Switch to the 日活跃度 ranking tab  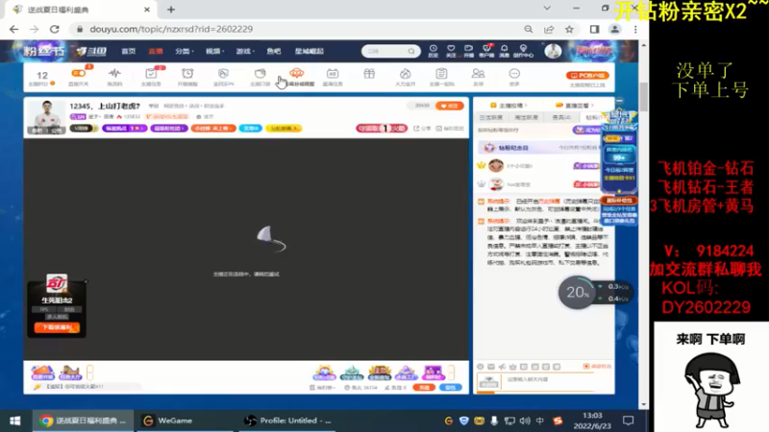coord(491,117)
